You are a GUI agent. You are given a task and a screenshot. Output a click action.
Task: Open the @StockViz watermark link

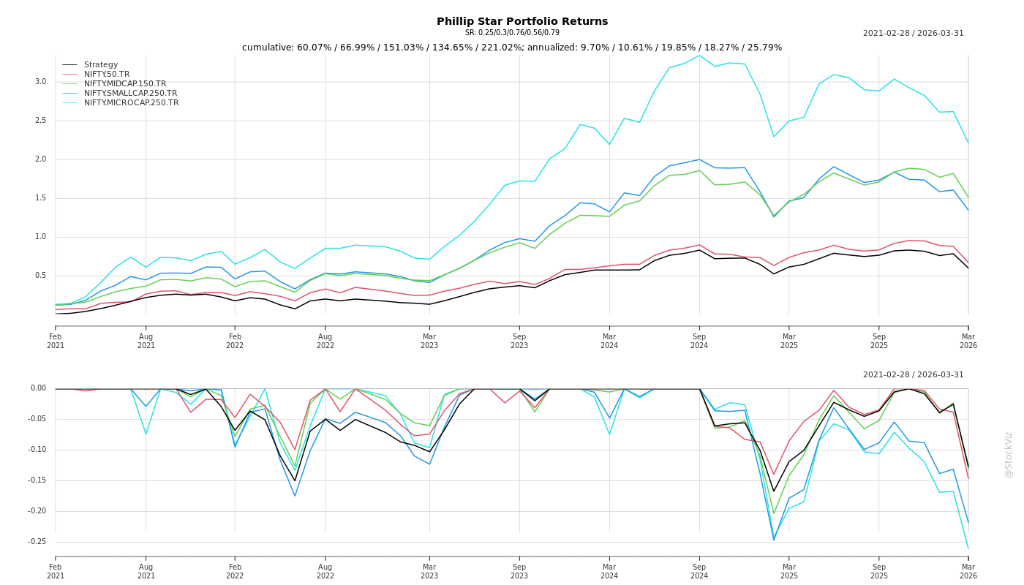coord(1009,454)
